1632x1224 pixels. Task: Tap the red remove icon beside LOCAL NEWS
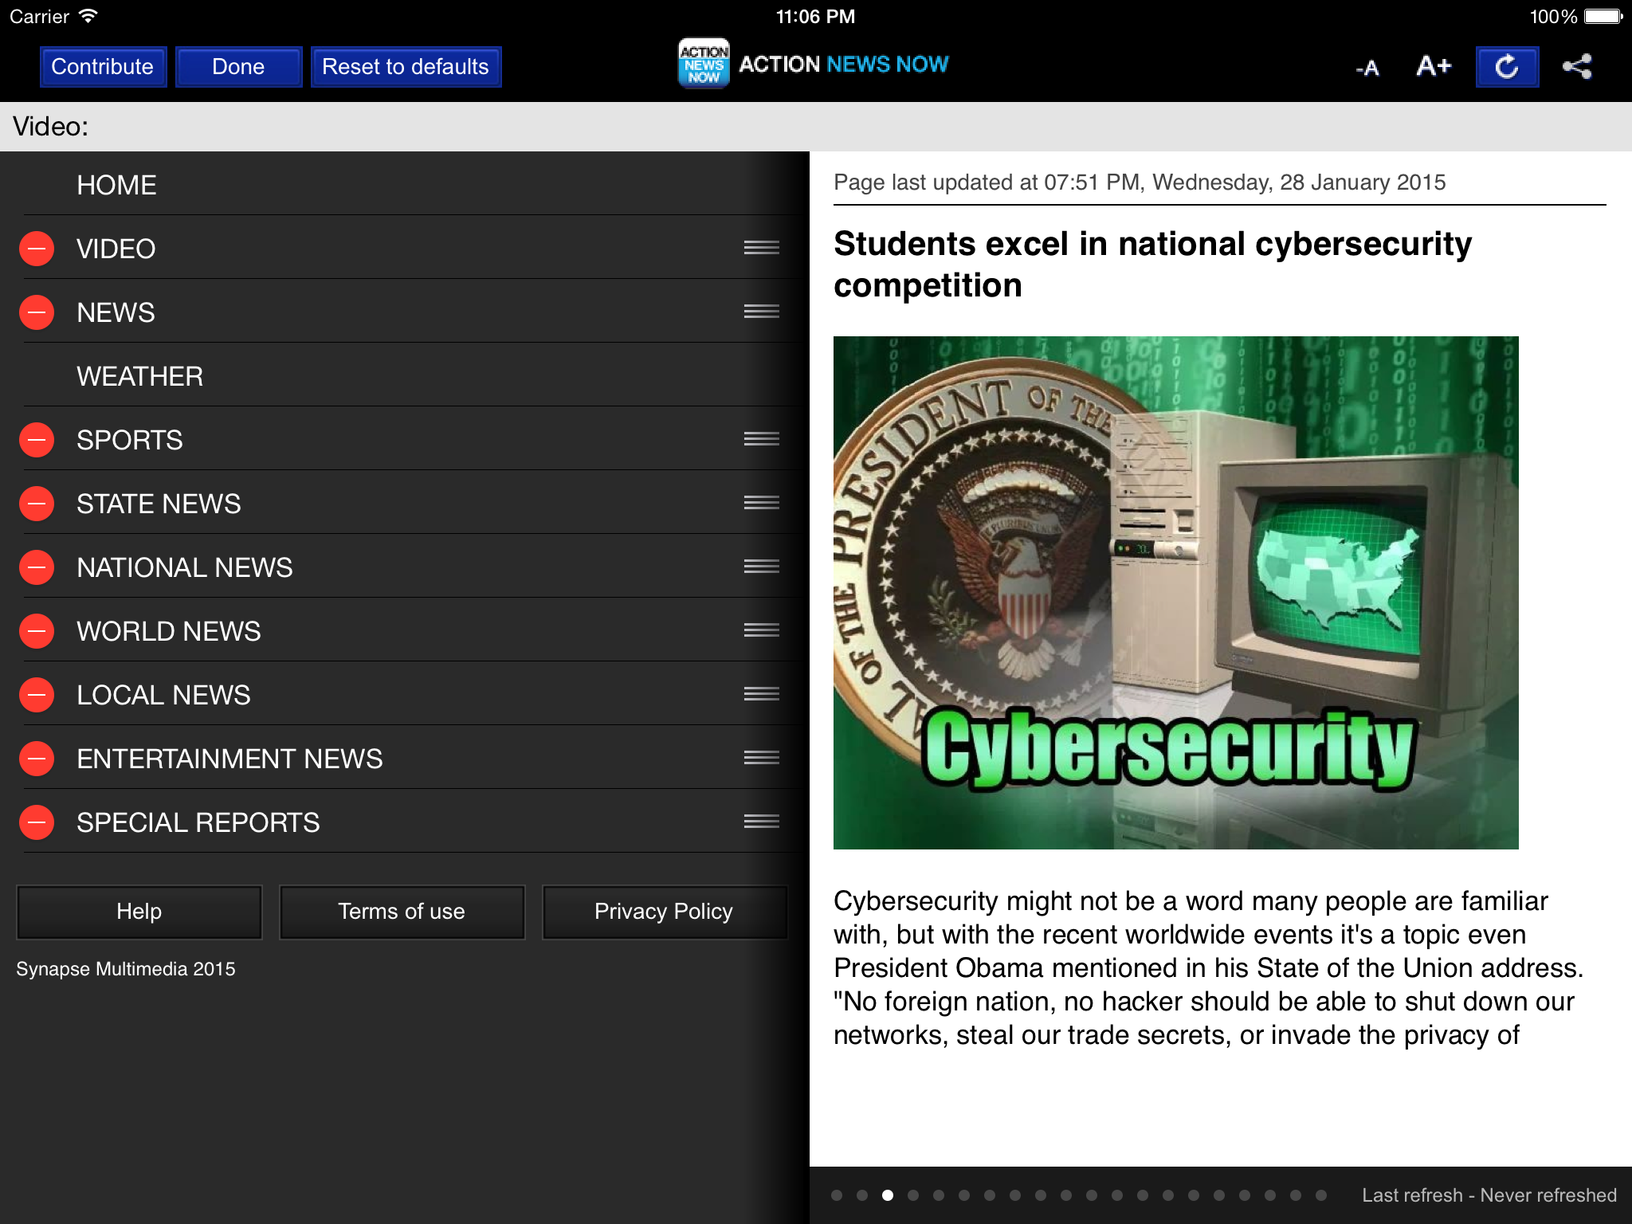click(37, 695)
